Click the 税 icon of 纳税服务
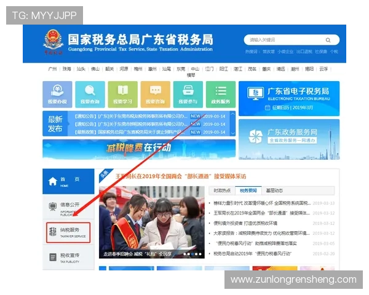 coord(53,232)
